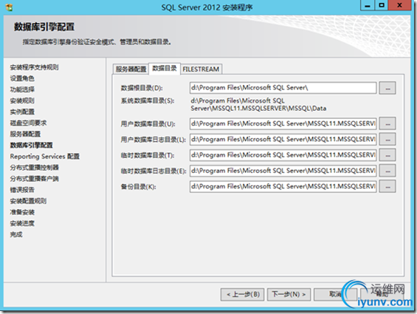This screenshot has height=314, width=417.
Task: Cancel the installation with 取消 button
Action: [335, 294]
